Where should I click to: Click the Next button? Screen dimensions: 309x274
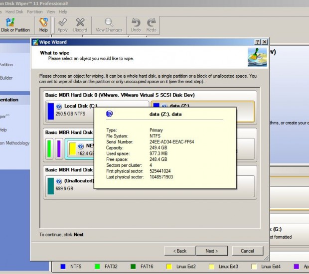point(212,251)
